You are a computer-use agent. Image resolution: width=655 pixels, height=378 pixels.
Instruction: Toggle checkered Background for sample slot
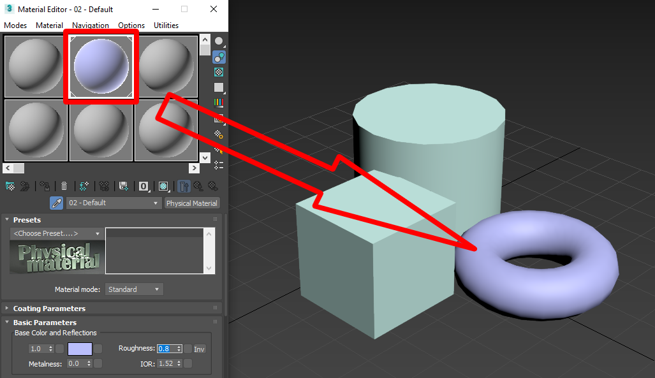[x=219, y=72]
